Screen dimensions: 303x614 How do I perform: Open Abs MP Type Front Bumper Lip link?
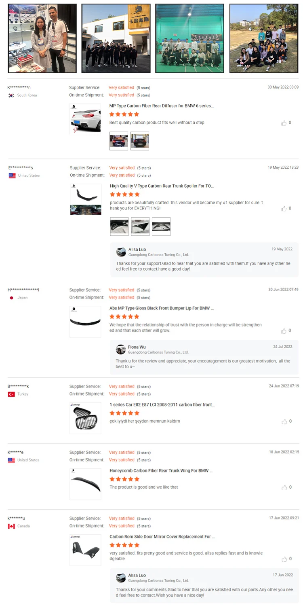(x=162, y=308)
